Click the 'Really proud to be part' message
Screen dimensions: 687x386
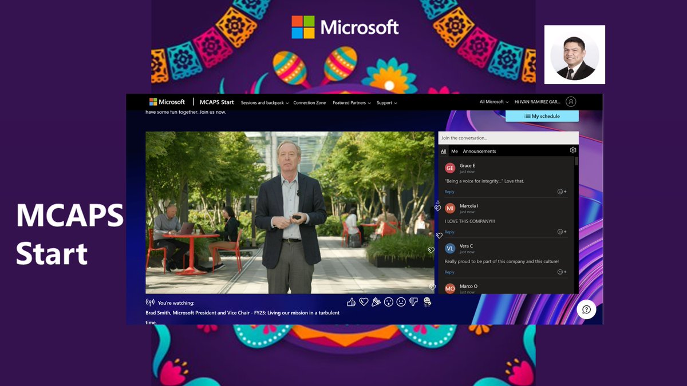tap(502, 261)
